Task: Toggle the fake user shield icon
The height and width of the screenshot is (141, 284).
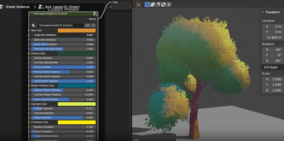Action: pyautogui.click(x=94, y=25)
